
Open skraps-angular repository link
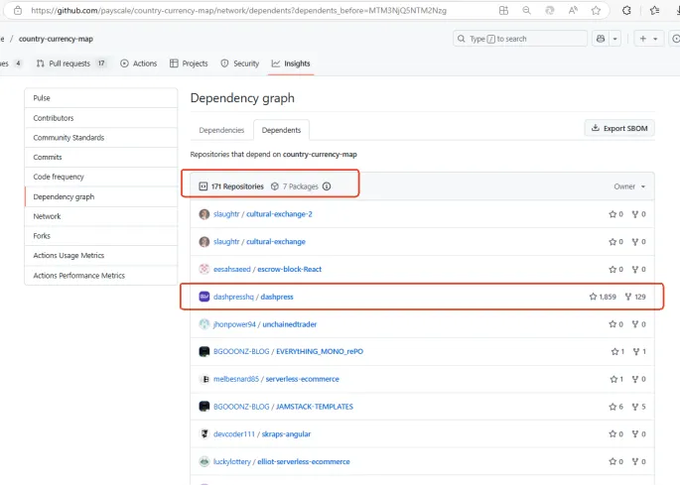point(286,434)
